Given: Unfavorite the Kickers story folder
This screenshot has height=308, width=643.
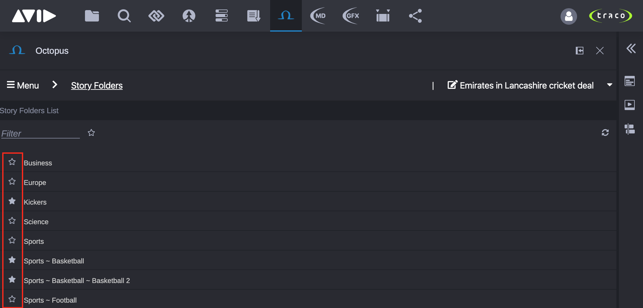Looking at the screenshot, I should pyautogui.click(x=12, y=201).
